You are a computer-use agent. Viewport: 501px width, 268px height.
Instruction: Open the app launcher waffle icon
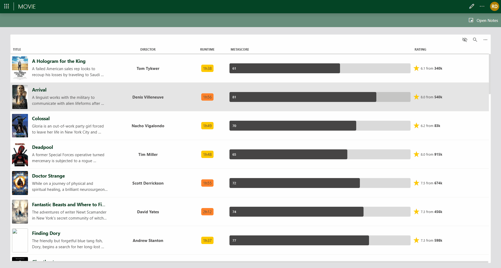point(6,6)
